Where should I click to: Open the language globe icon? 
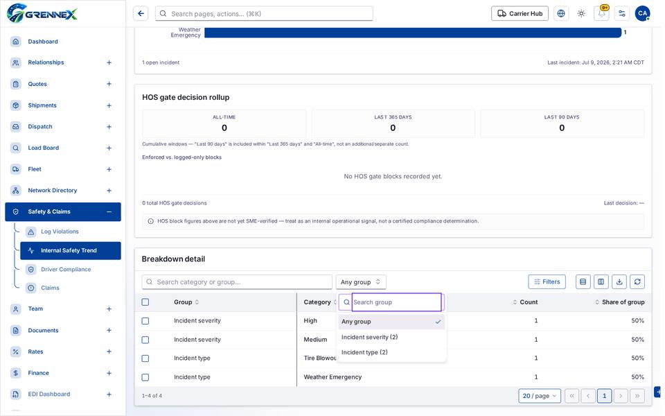coord(560,14)
